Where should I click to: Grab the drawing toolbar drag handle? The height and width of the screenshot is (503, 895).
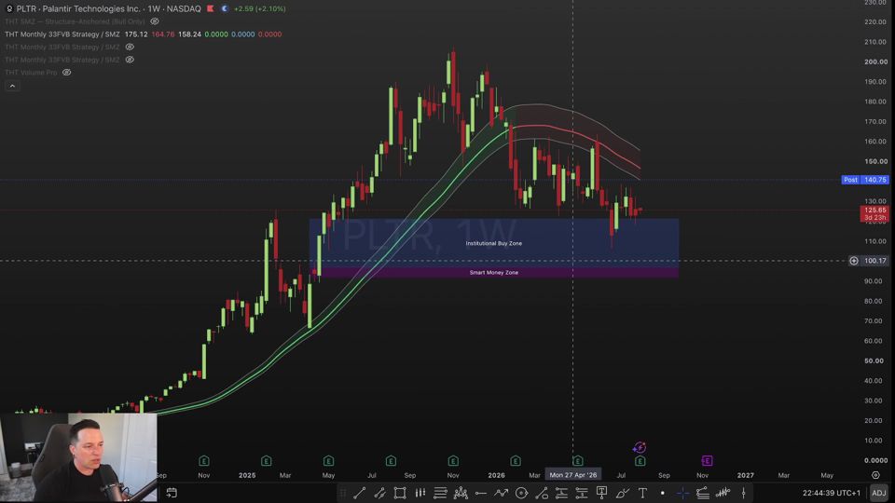click(342, 493)
